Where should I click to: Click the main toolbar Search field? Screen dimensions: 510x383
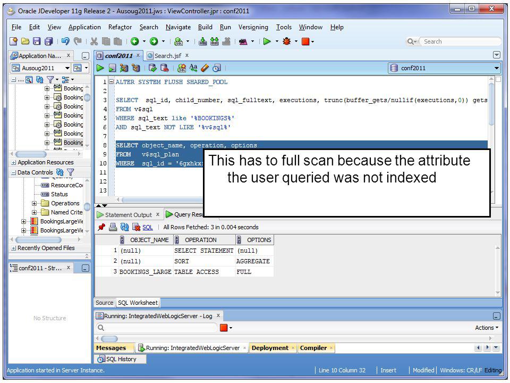point(460,41)
